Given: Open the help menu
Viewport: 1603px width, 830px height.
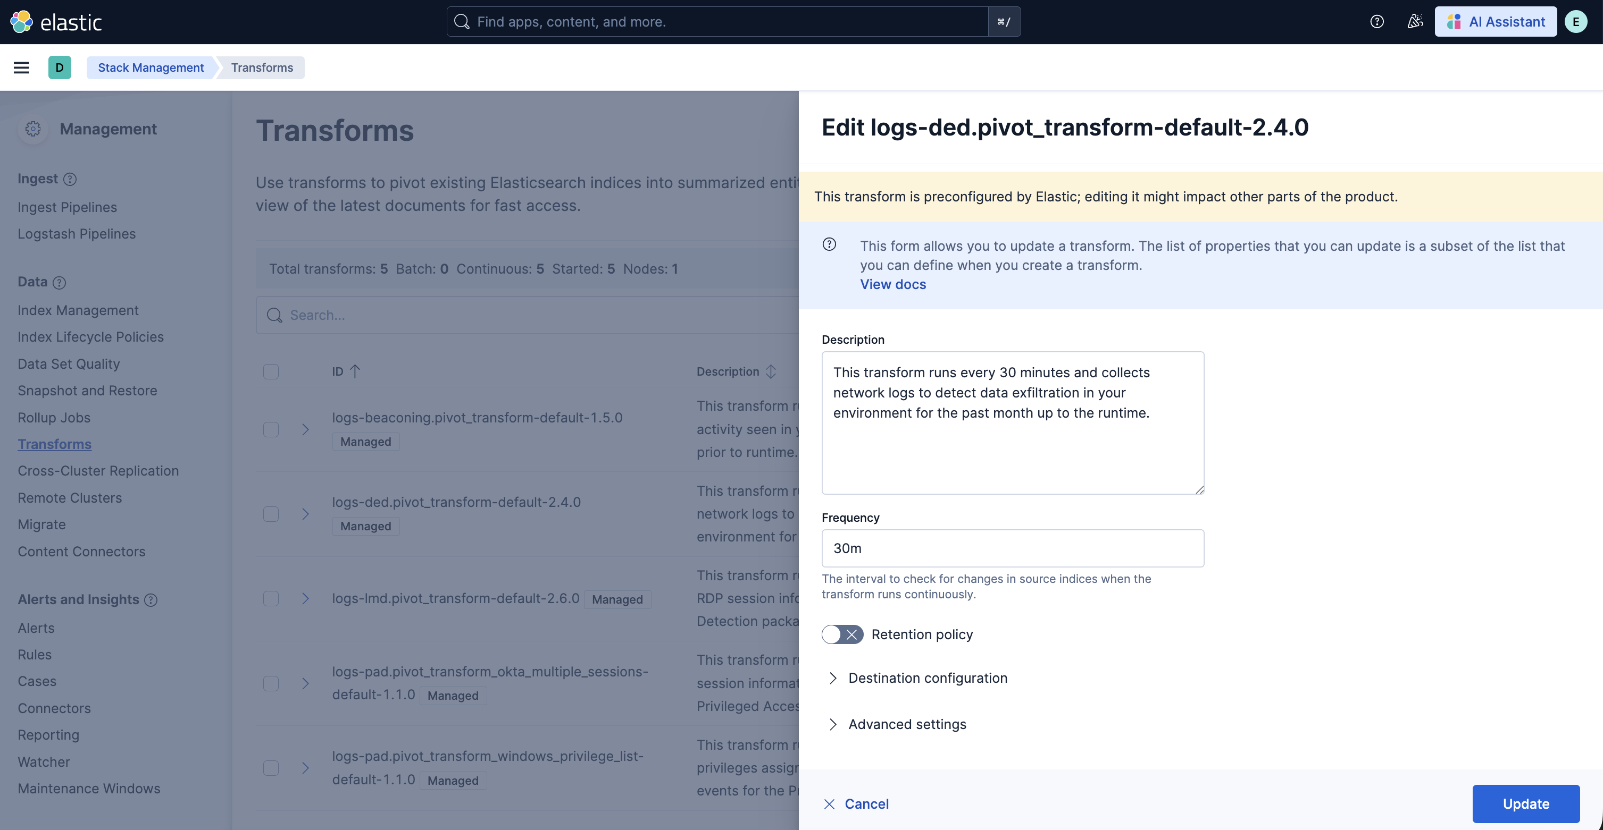Looking at the screenshot, I should 1376,21.
